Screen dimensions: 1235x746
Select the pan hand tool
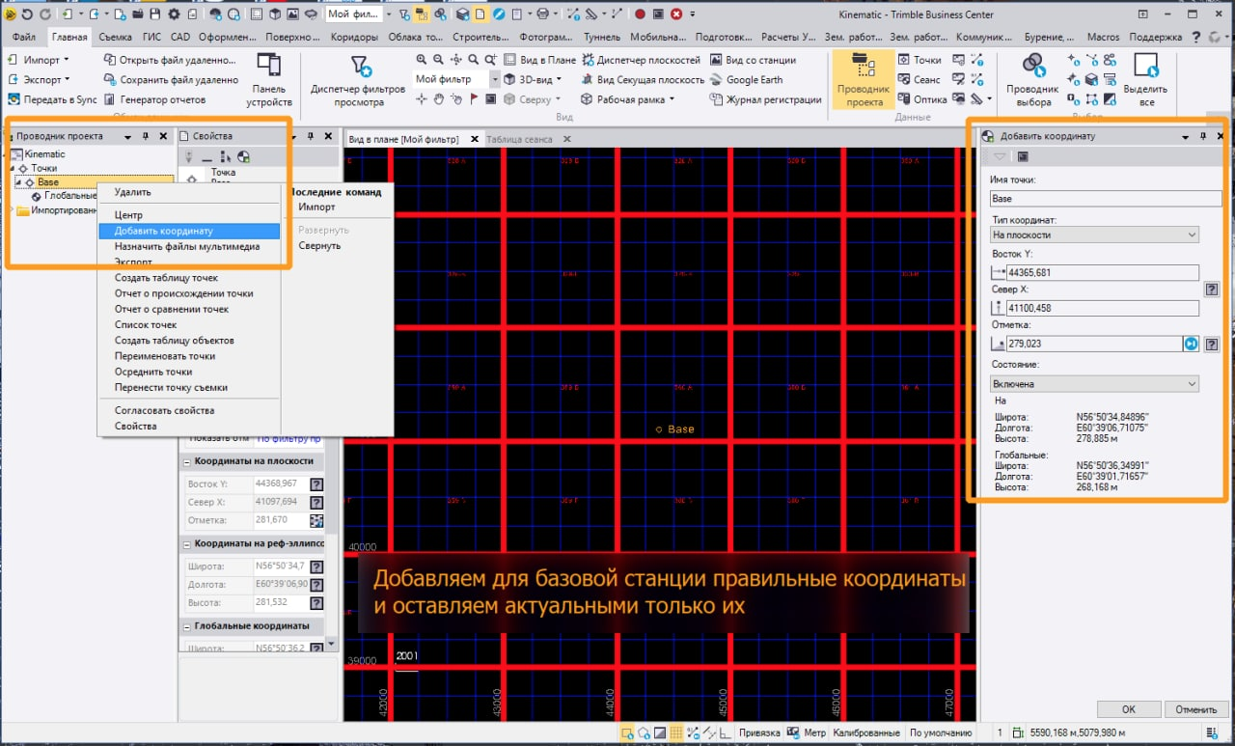click(x=439, y=99)
